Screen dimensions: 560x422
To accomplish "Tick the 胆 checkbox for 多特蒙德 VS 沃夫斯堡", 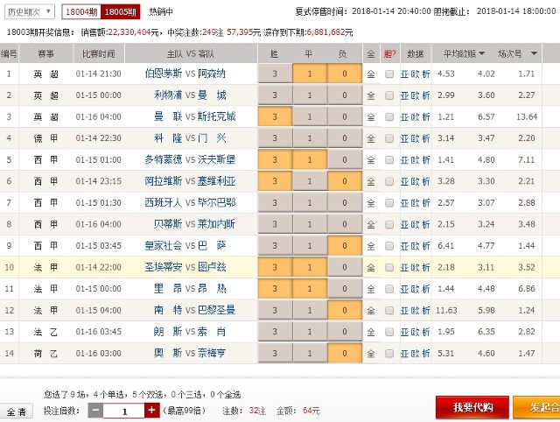I will (389, 159).
